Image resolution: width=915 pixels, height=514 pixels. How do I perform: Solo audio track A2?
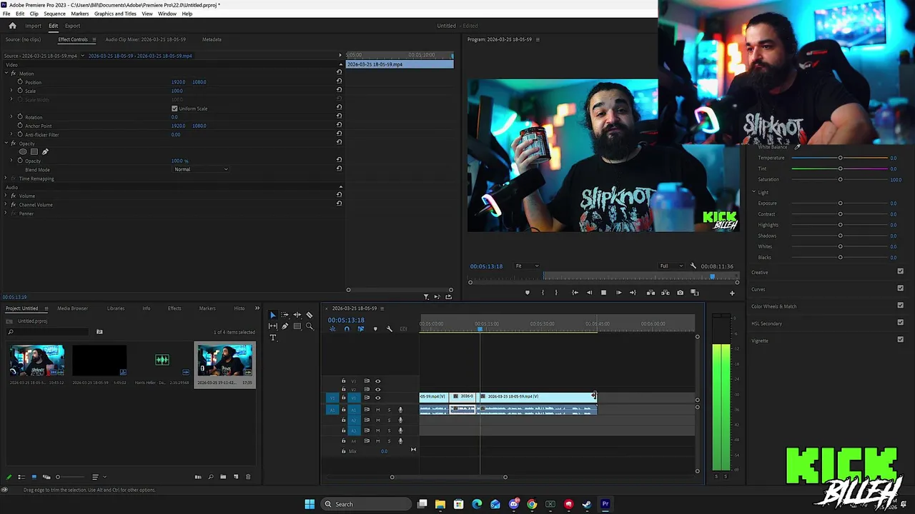coord(389,420)
